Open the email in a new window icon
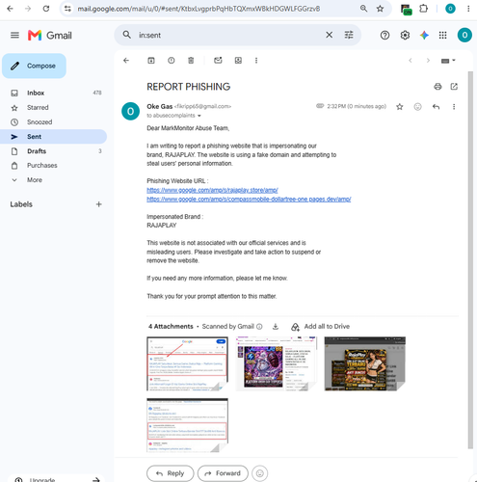 [454, 87]
